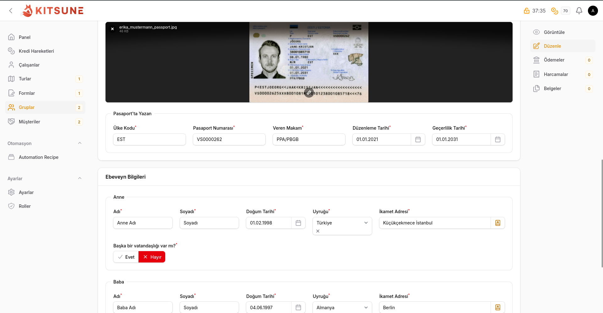Open calendar for Baba Doğum Tarihi
This screenshot has height=313, width=603.
click(298, 307)
